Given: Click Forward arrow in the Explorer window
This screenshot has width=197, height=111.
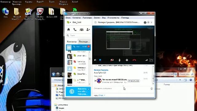Looking at the screenshot, I should [x=58, y=74].
